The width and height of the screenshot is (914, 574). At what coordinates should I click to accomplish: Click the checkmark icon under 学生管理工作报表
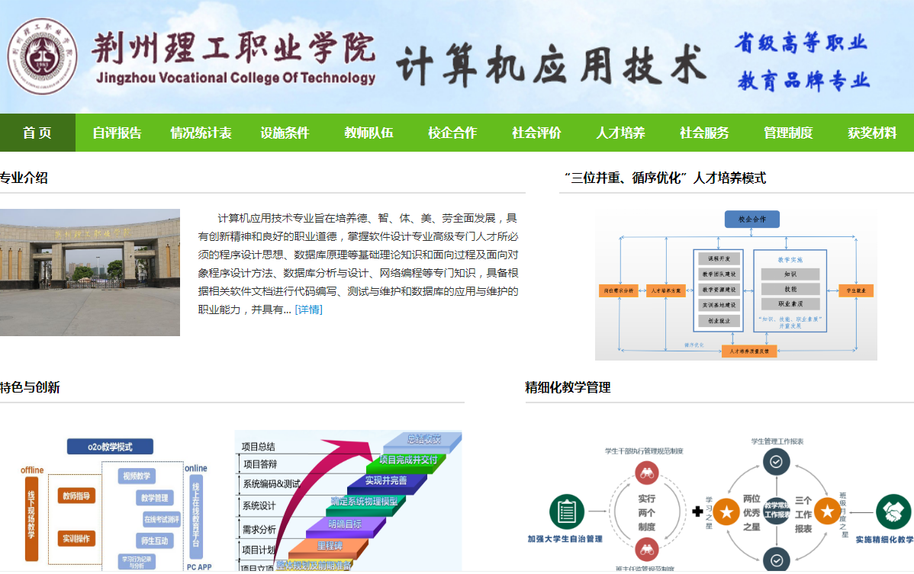776,462
